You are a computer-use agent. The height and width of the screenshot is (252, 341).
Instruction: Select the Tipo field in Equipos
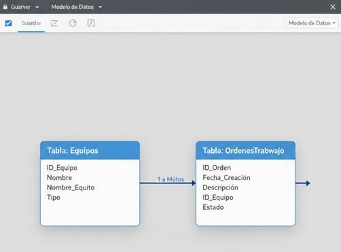54,198
